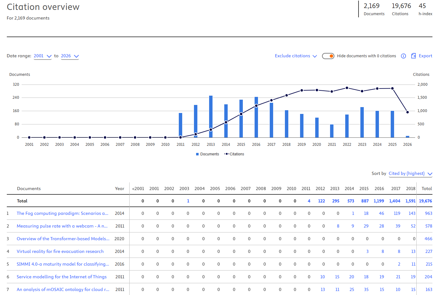This screenshot has width=434, height=295.
Task: Open the Sort by Cited by (highest) dropdown
Action: click(x=410, y=174)
